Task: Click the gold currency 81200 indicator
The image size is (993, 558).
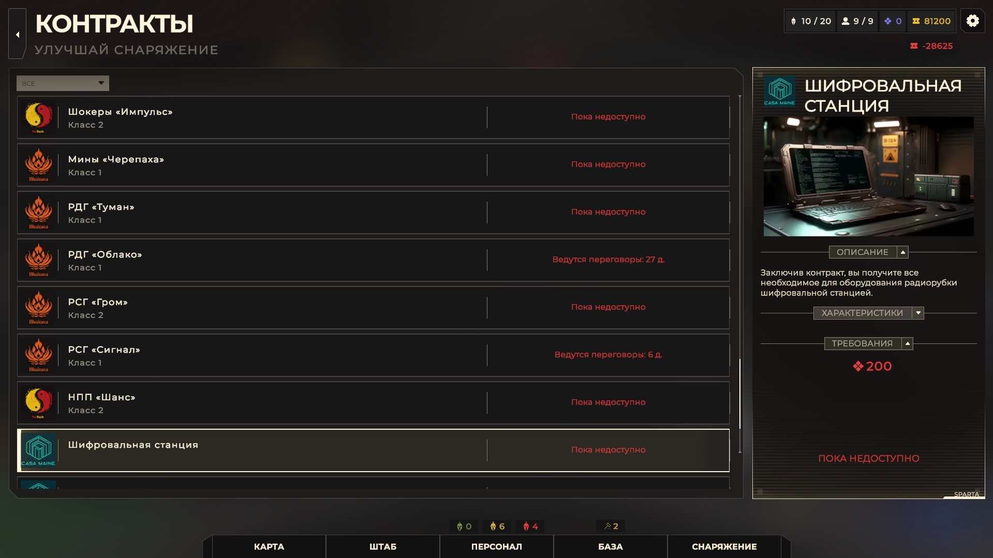Action: [x=931, y=21]
